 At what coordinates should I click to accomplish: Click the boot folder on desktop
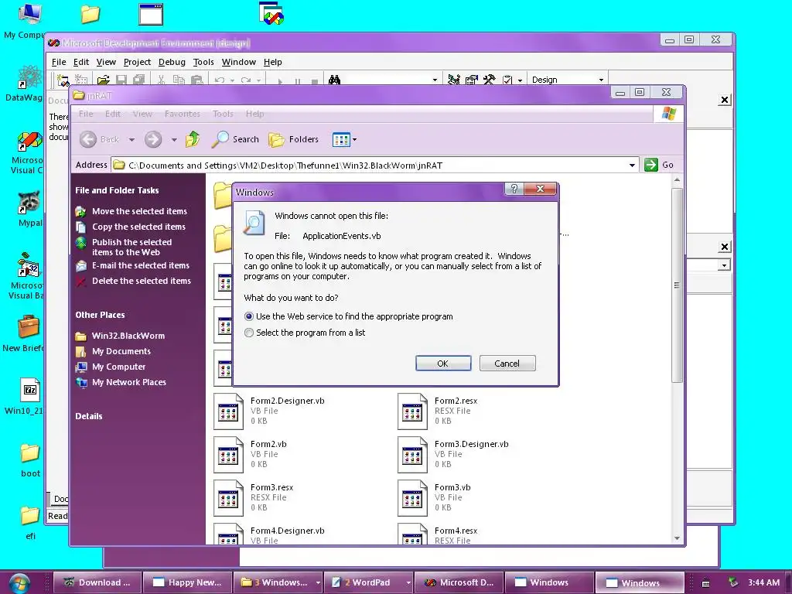(30, 453)
